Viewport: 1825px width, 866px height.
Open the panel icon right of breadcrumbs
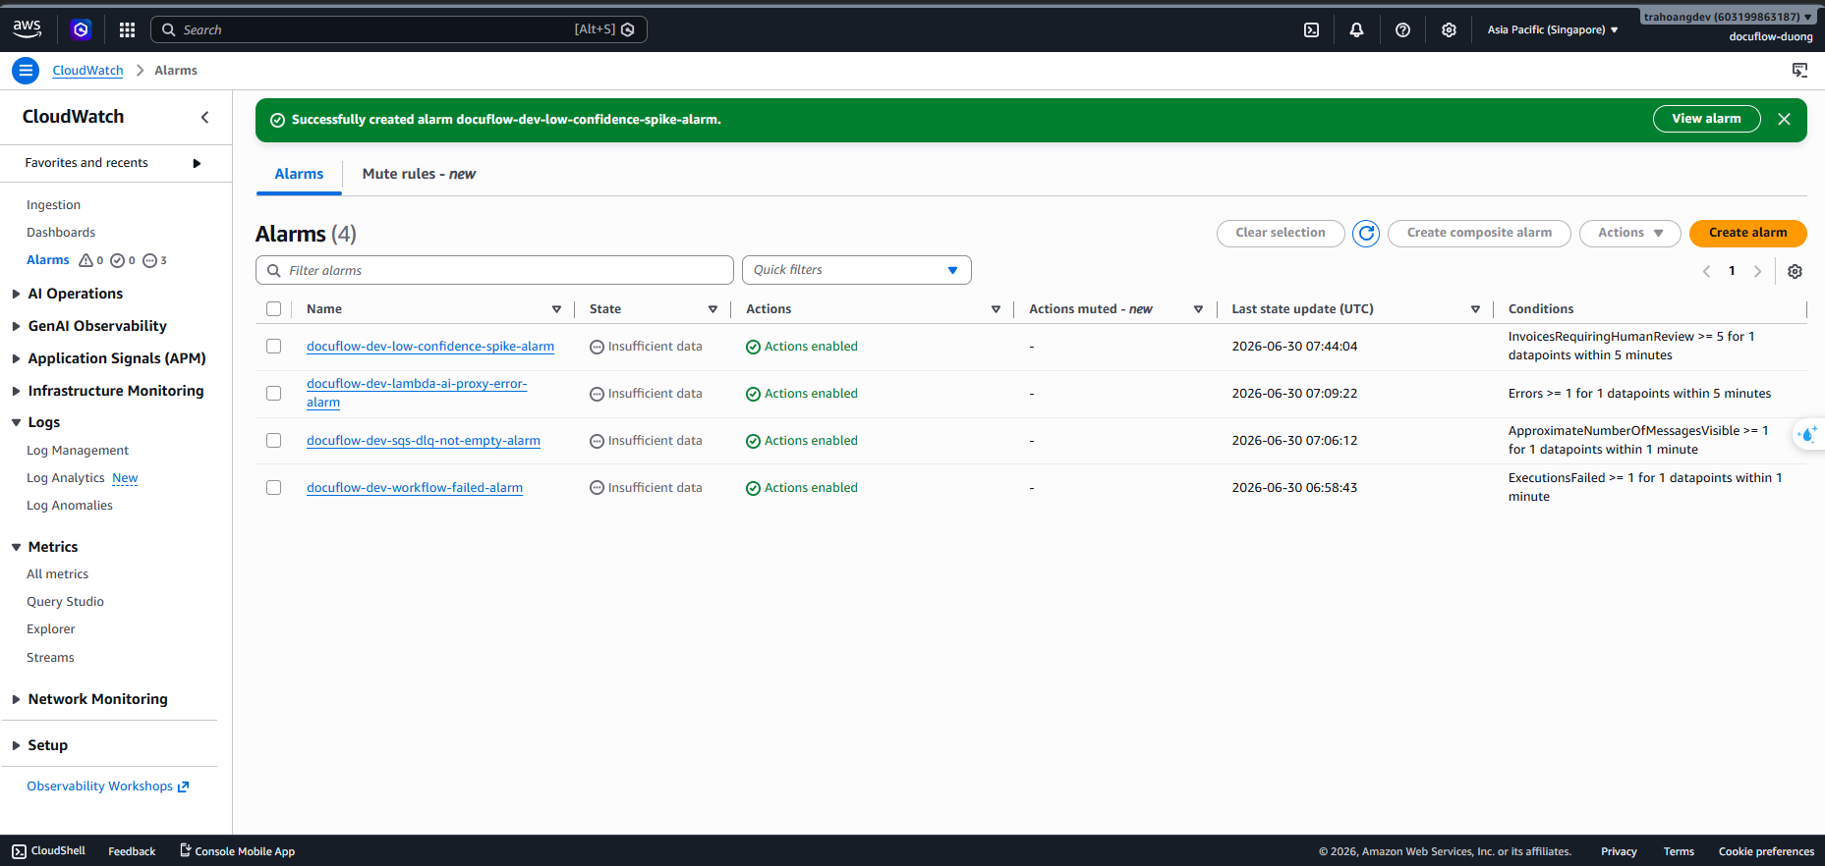pyautogui.click(x=1799, y=71)
